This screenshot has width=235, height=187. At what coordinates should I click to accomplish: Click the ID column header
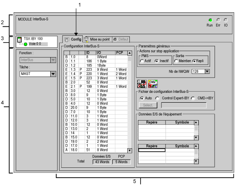[90, 53]
